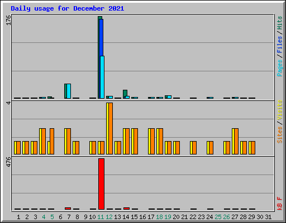Click the orange Sites bar for day 22
The width and height of the screenshot is (286, 223).
point(194,148)
